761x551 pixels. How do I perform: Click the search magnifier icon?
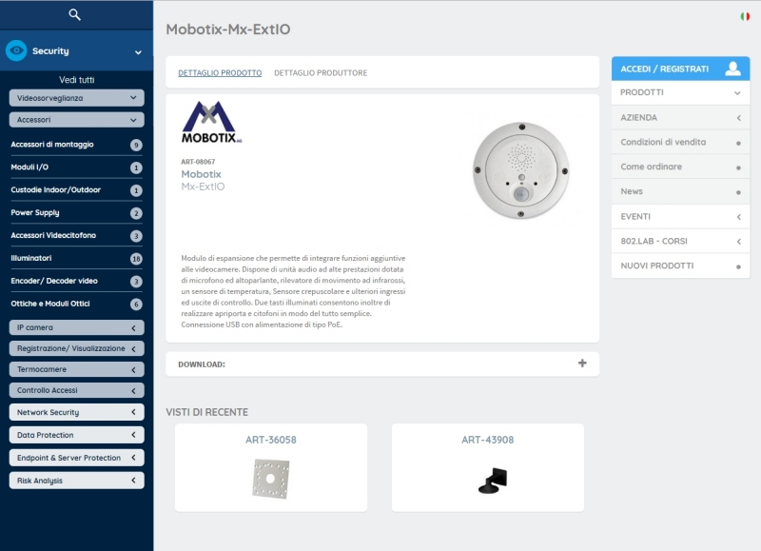pyautogui.click(x=74, y=14)
